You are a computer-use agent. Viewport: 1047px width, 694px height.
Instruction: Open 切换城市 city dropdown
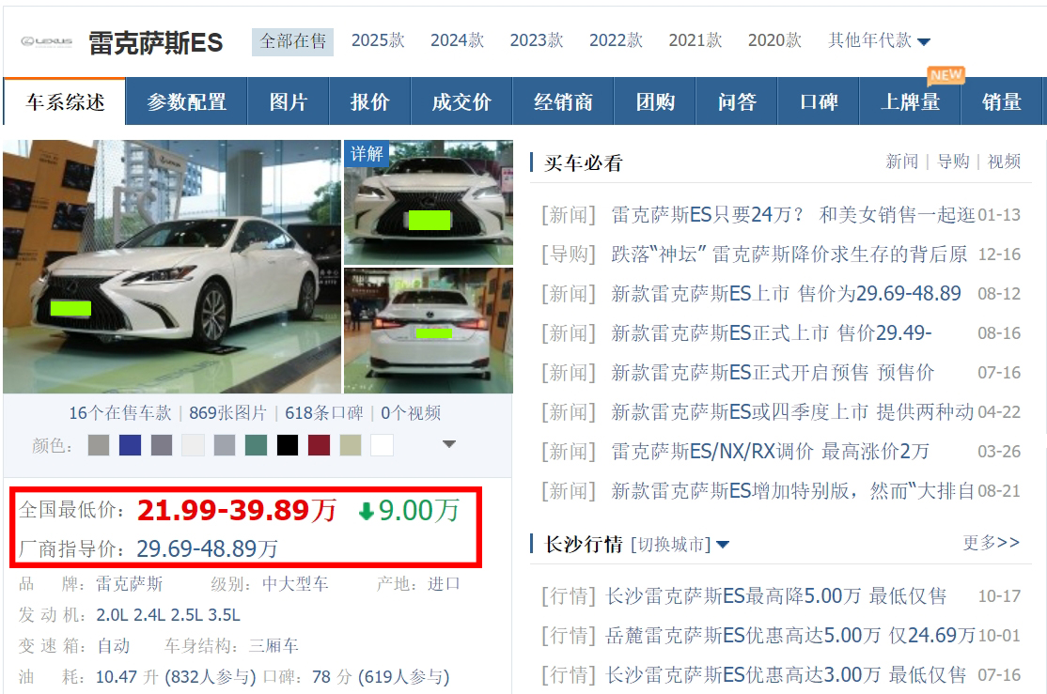point(680,545)
